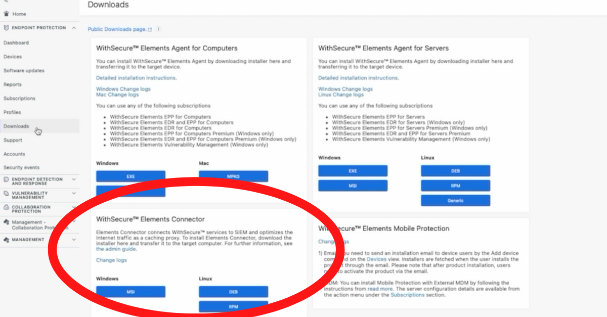This screenshot has width=607, height=317.
Task: Open the Devices menu item
Action: click(x=13, y=57)
